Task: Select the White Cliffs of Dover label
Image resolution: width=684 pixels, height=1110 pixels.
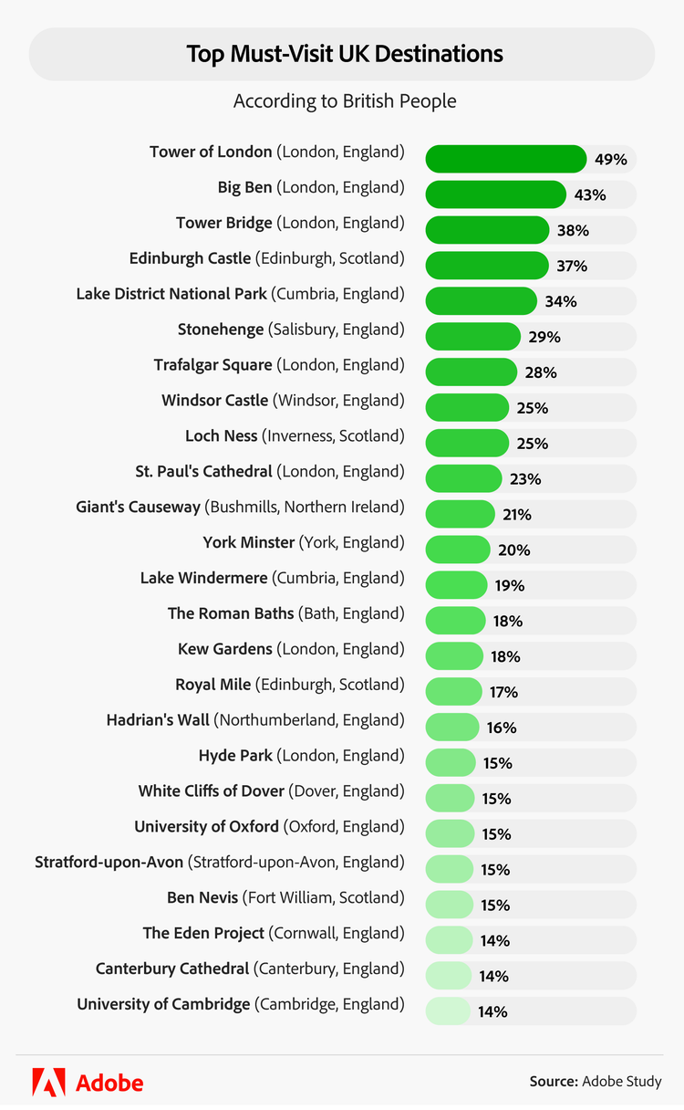Action: [271, 791]
